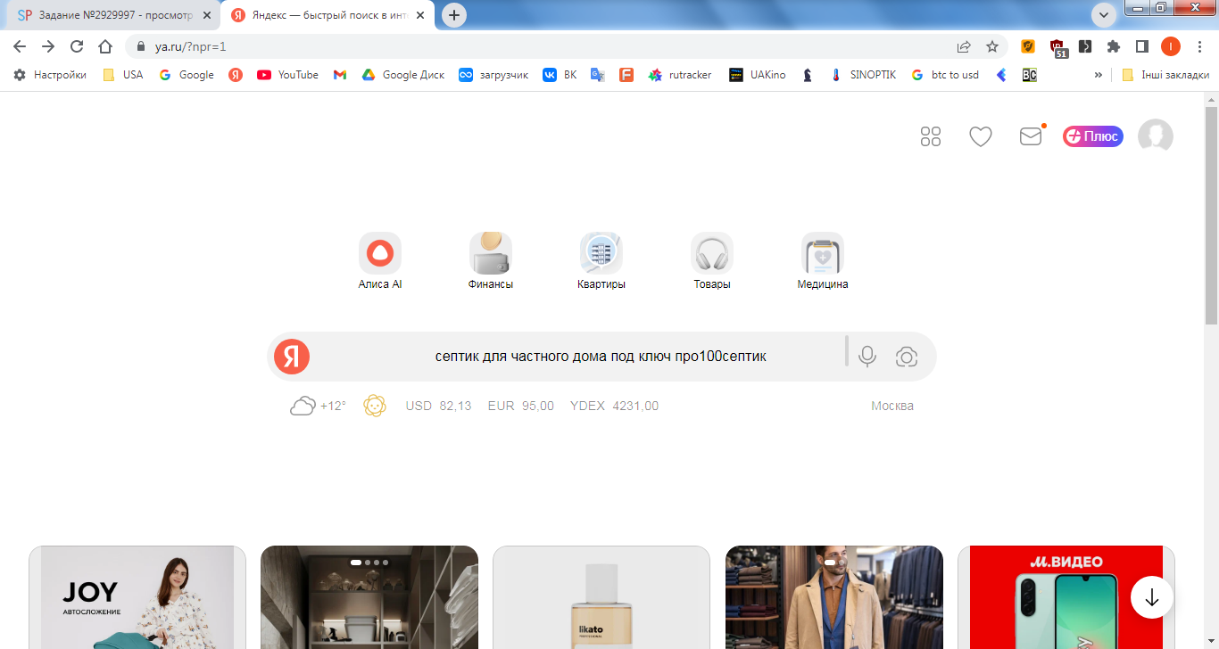Share this page from the address bar

click(x=964, y=46)
